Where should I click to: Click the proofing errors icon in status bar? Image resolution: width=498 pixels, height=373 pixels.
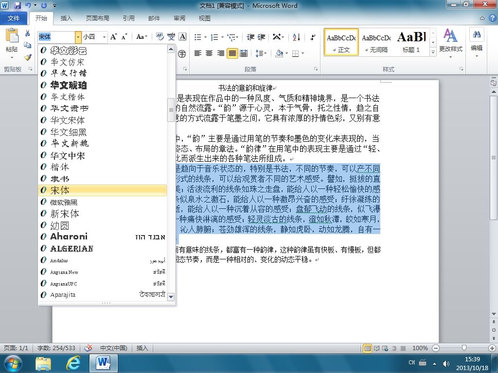tap(88, 348)
